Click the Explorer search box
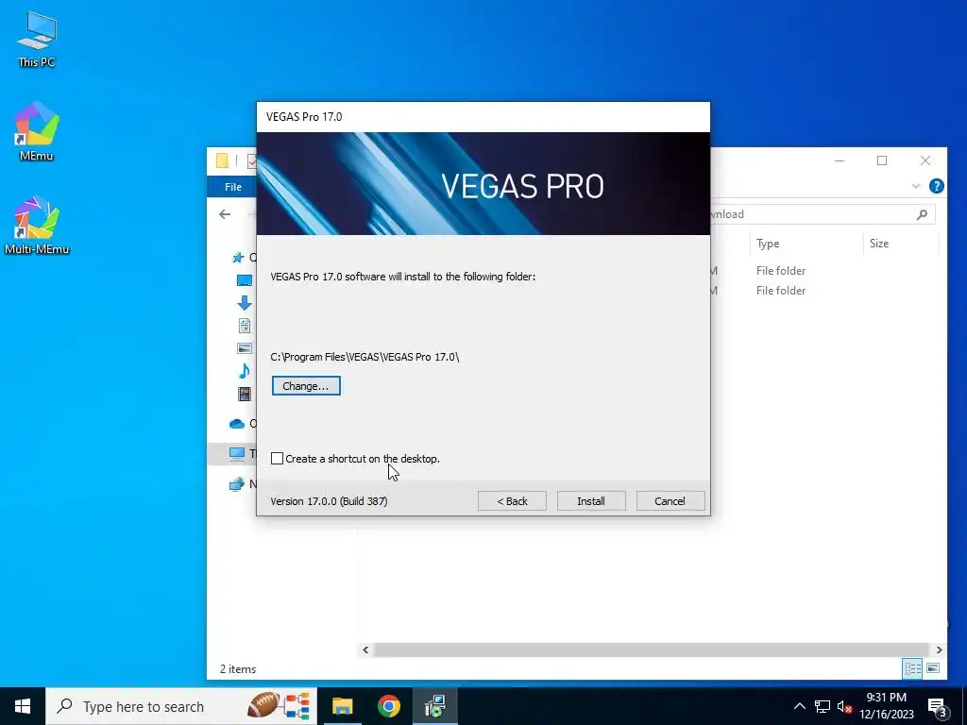The image size is (967, 725). click(823, 214)
